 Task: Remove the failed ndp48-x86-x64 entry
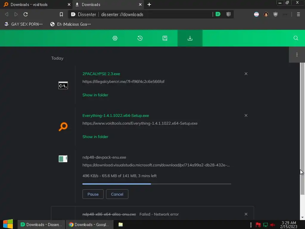tap(246, 214)
